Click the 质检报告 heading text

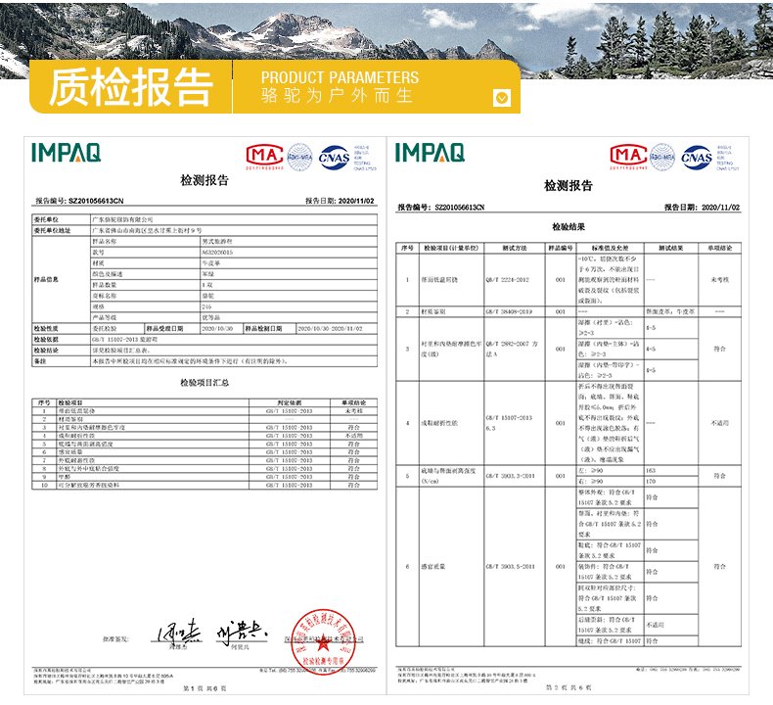pos(130,87)
